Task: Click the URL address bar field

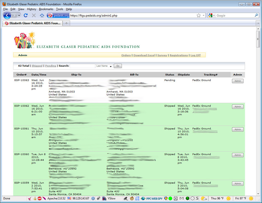Action: [x=132, y=16]
